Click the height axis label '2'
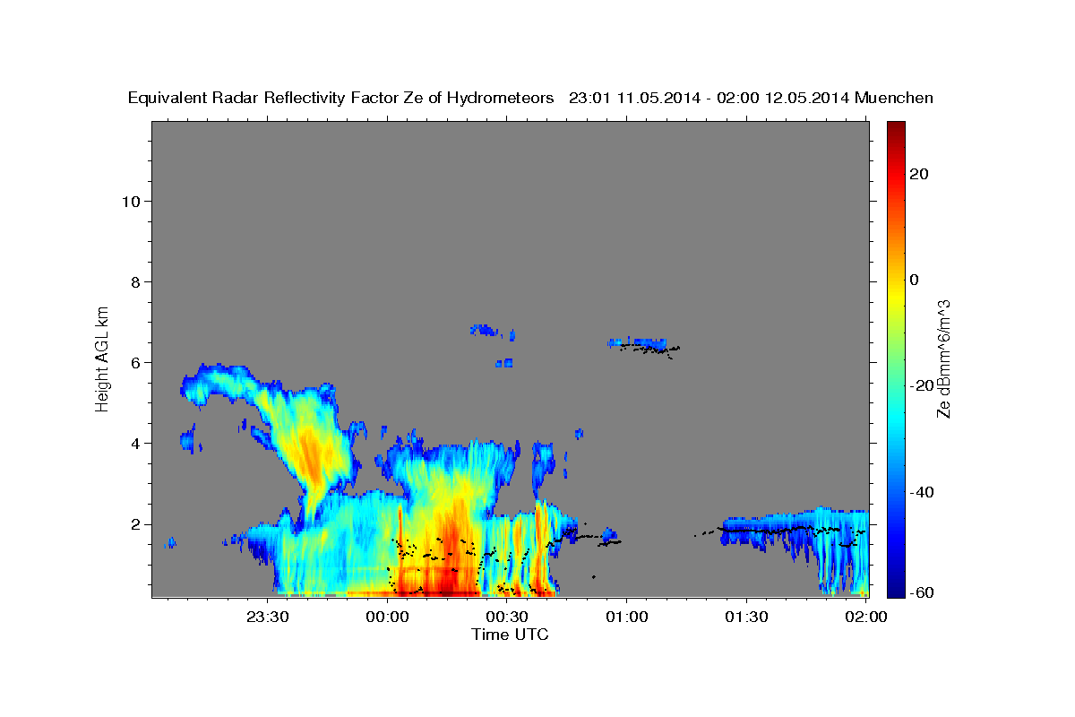The image size is (1075, 717). tap(136, 523)
